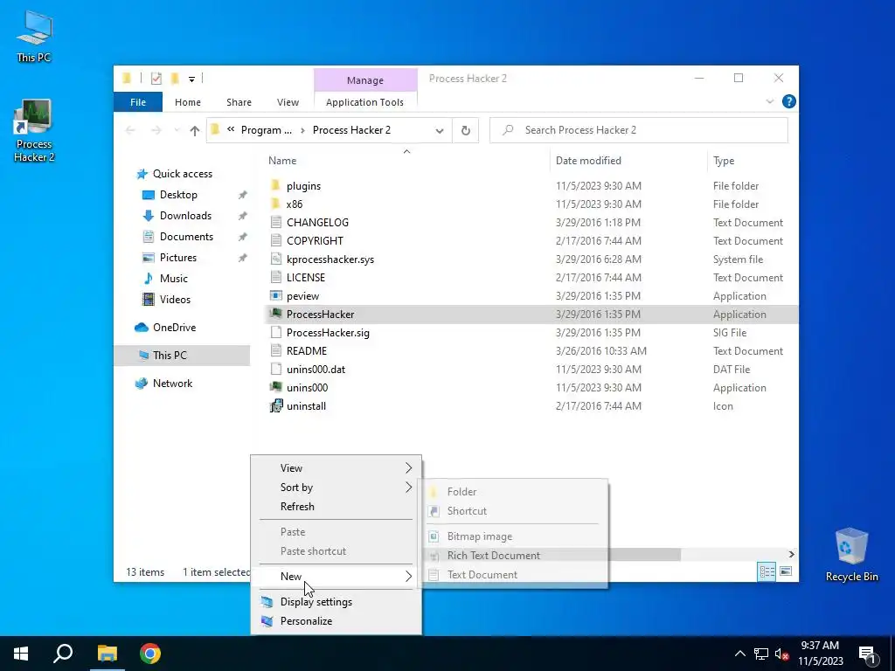Viewport: 895px width, 671px height.
Task: Create new Text Document from submenu
Action: [514, 575]
